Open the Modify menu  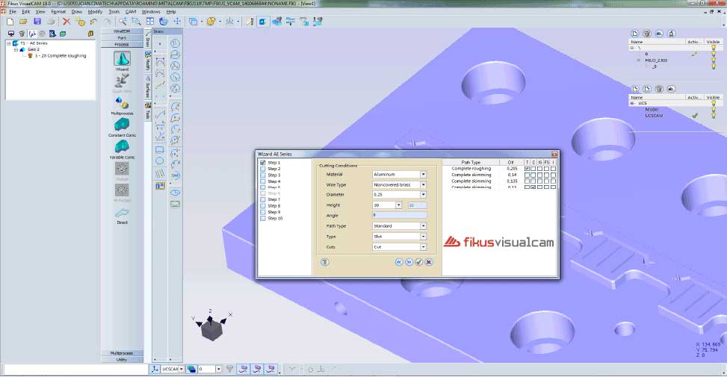click(x=95, y=12)
